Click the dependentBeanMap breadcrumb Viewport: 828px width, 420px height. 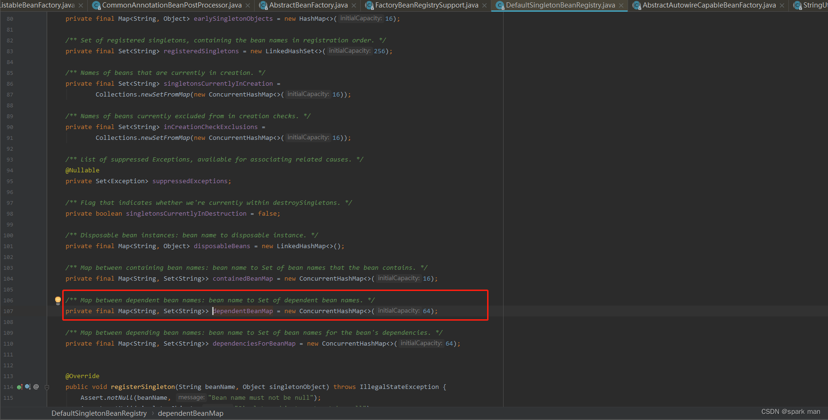[x=190, y=413]
